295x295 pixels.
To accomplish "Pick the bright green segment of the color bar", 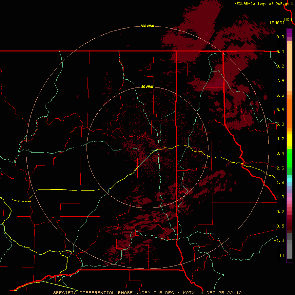I will click(x=289, y=158).
